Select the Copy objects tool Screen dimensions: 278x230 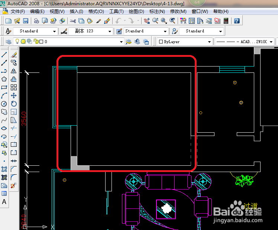click(x=14, y=63)
